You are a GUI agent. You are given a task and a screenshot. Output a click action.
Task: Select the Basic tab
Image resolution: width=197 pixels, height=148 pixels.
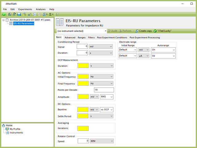59,37
